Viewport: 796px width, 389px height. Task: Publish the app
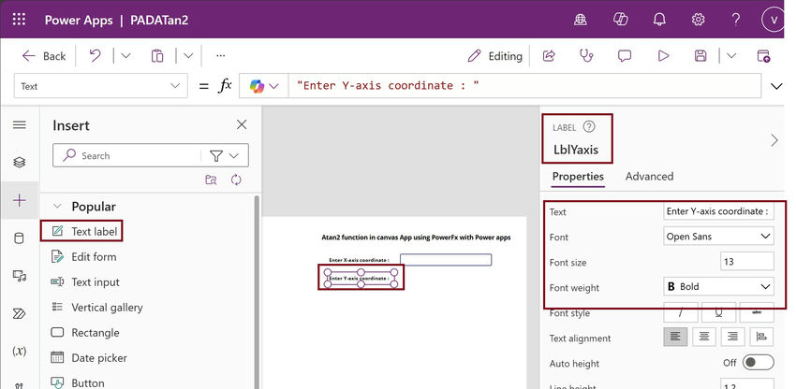[x=763, y=56]
